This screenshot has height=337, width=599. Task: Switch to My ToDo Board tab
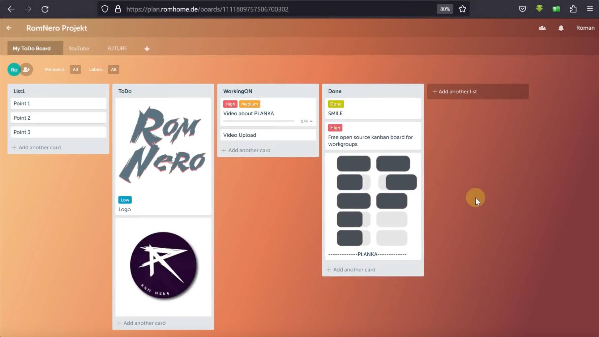coord(35,48)
